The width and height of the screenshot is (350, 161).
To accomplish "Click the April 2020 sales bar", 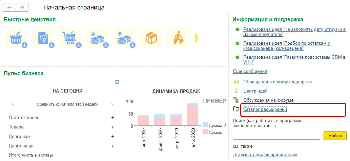I will pos(193,114).
